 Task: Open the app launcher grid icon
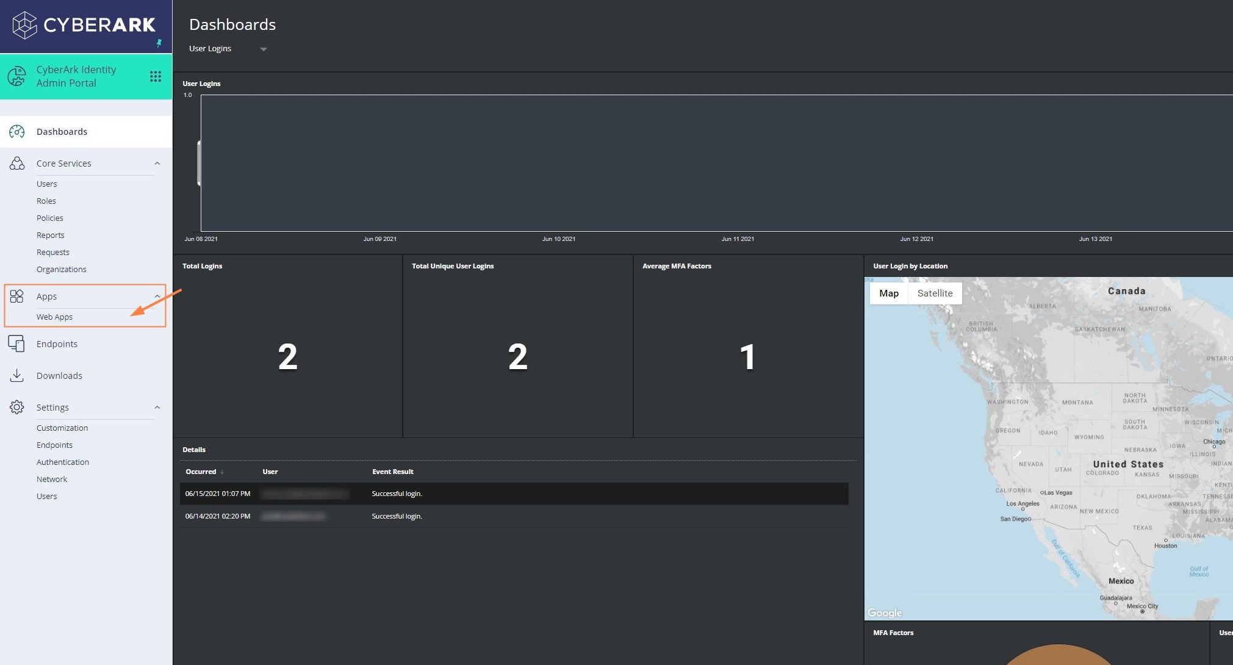tap(156, 76)
